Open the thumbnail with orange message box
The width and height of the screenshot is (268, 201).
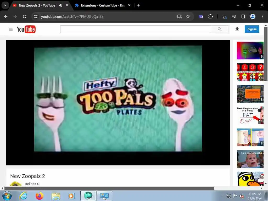[x=250, y=94]
